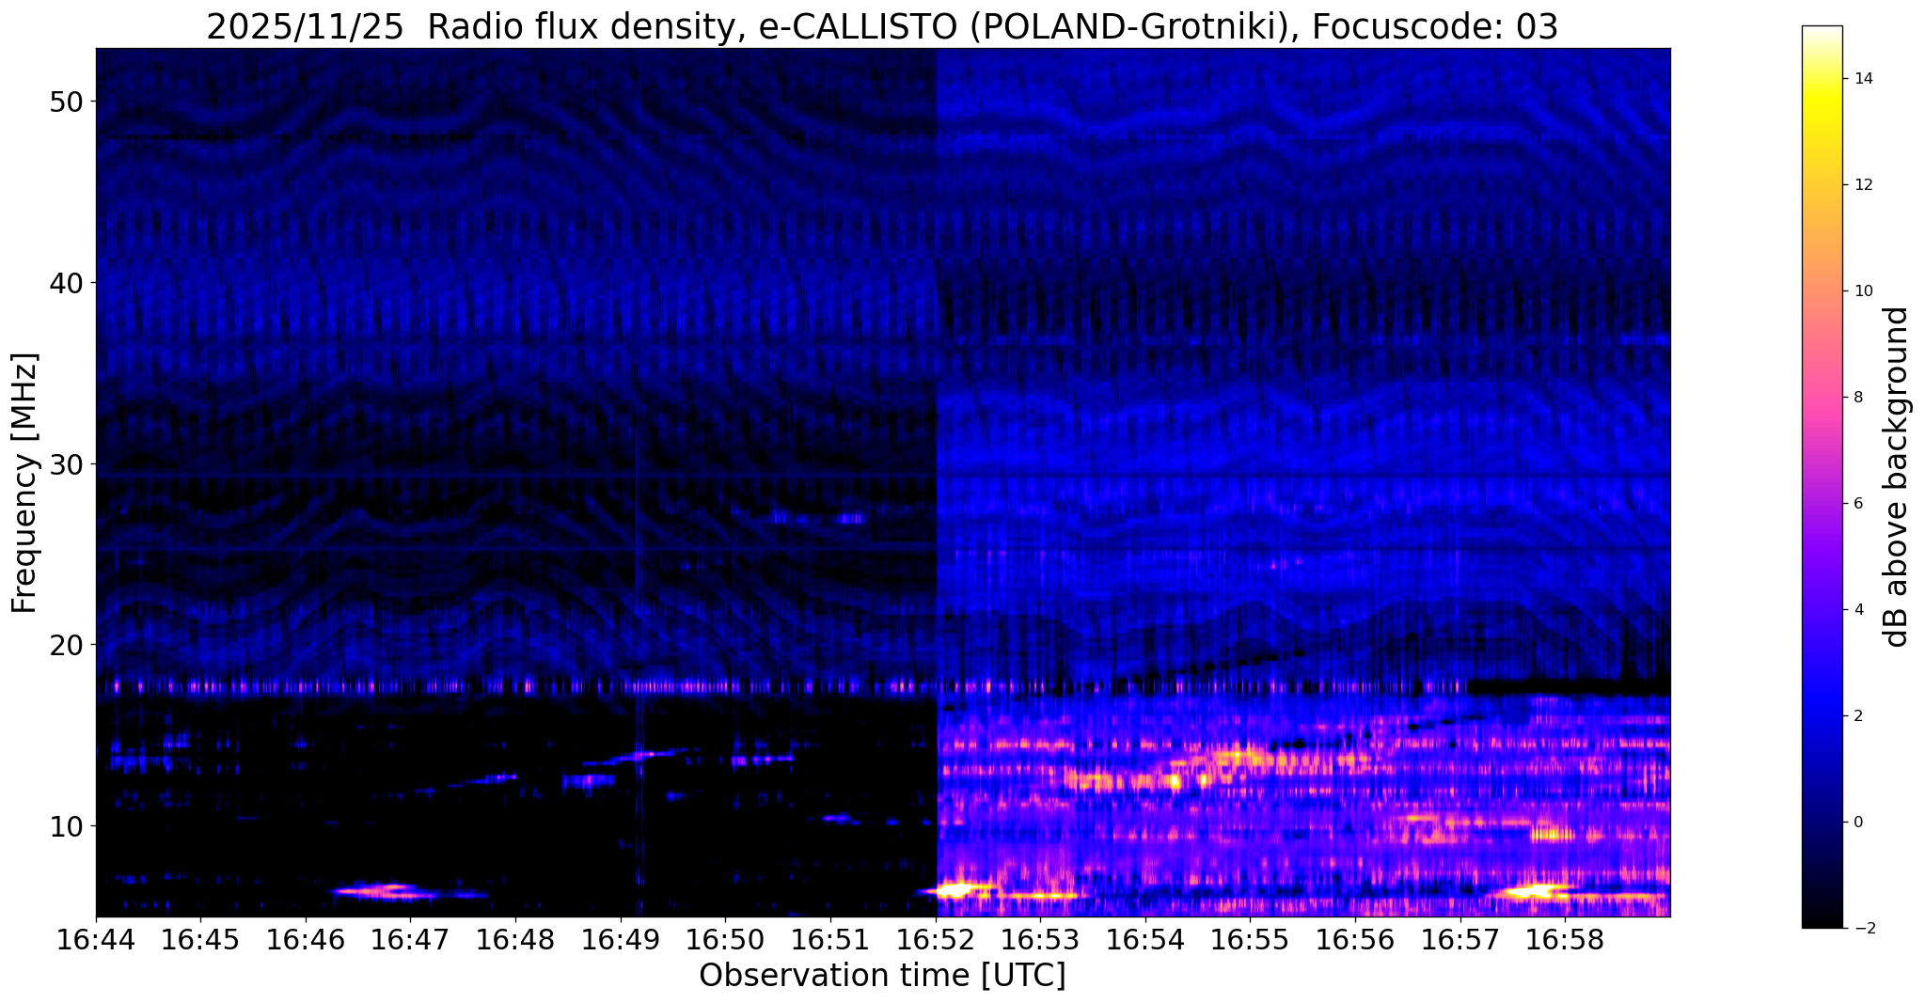Select the 16:49 time tick label
Viewport: 1925px width, 1003px height.
click(620, 939)
